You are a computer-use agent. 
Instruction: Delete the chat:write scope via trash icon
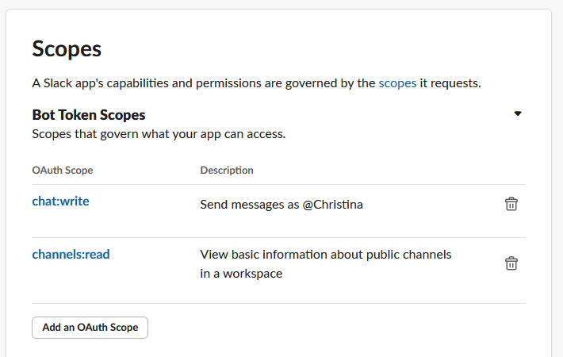pyautogui.click(x=511, y=204)
